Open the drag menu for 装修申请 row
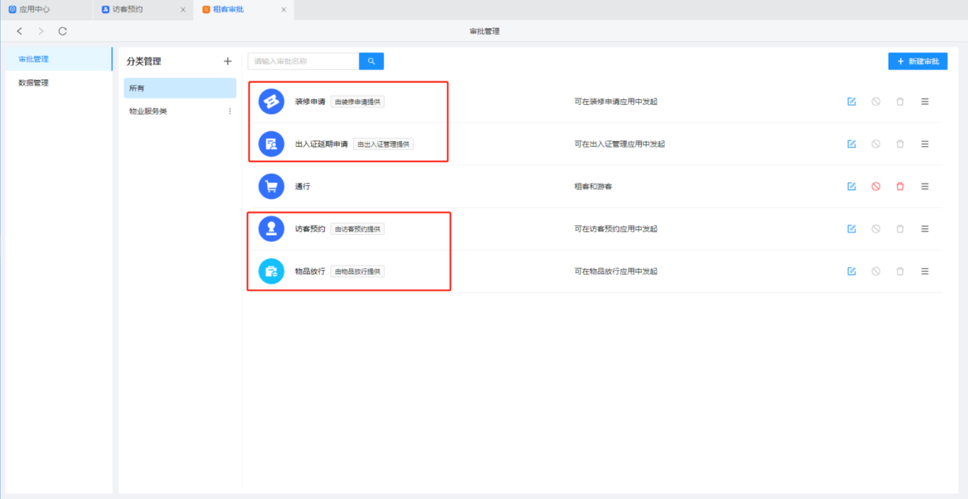The image size is (968, 499). tap(924, 101)
